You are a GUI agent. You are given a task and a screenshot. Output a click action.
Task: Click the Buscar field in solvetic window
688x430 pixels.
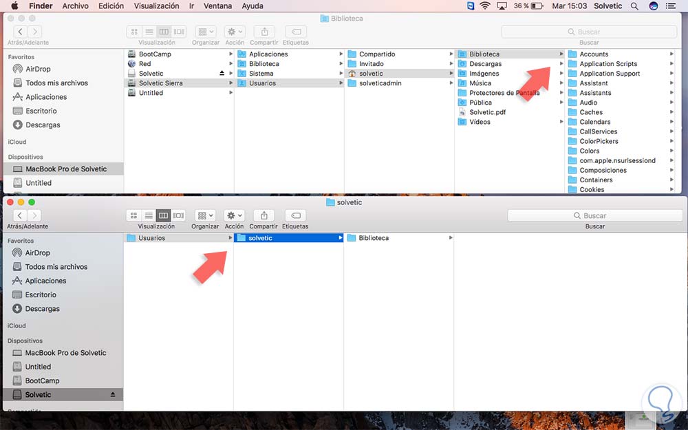594,215
